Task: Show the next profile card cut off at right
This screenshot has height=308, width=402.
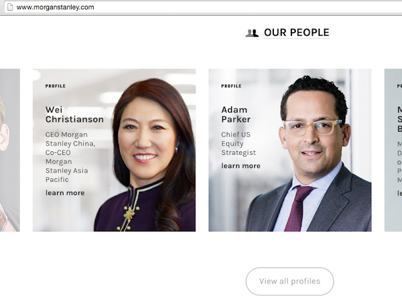Action: pos(393,150)
